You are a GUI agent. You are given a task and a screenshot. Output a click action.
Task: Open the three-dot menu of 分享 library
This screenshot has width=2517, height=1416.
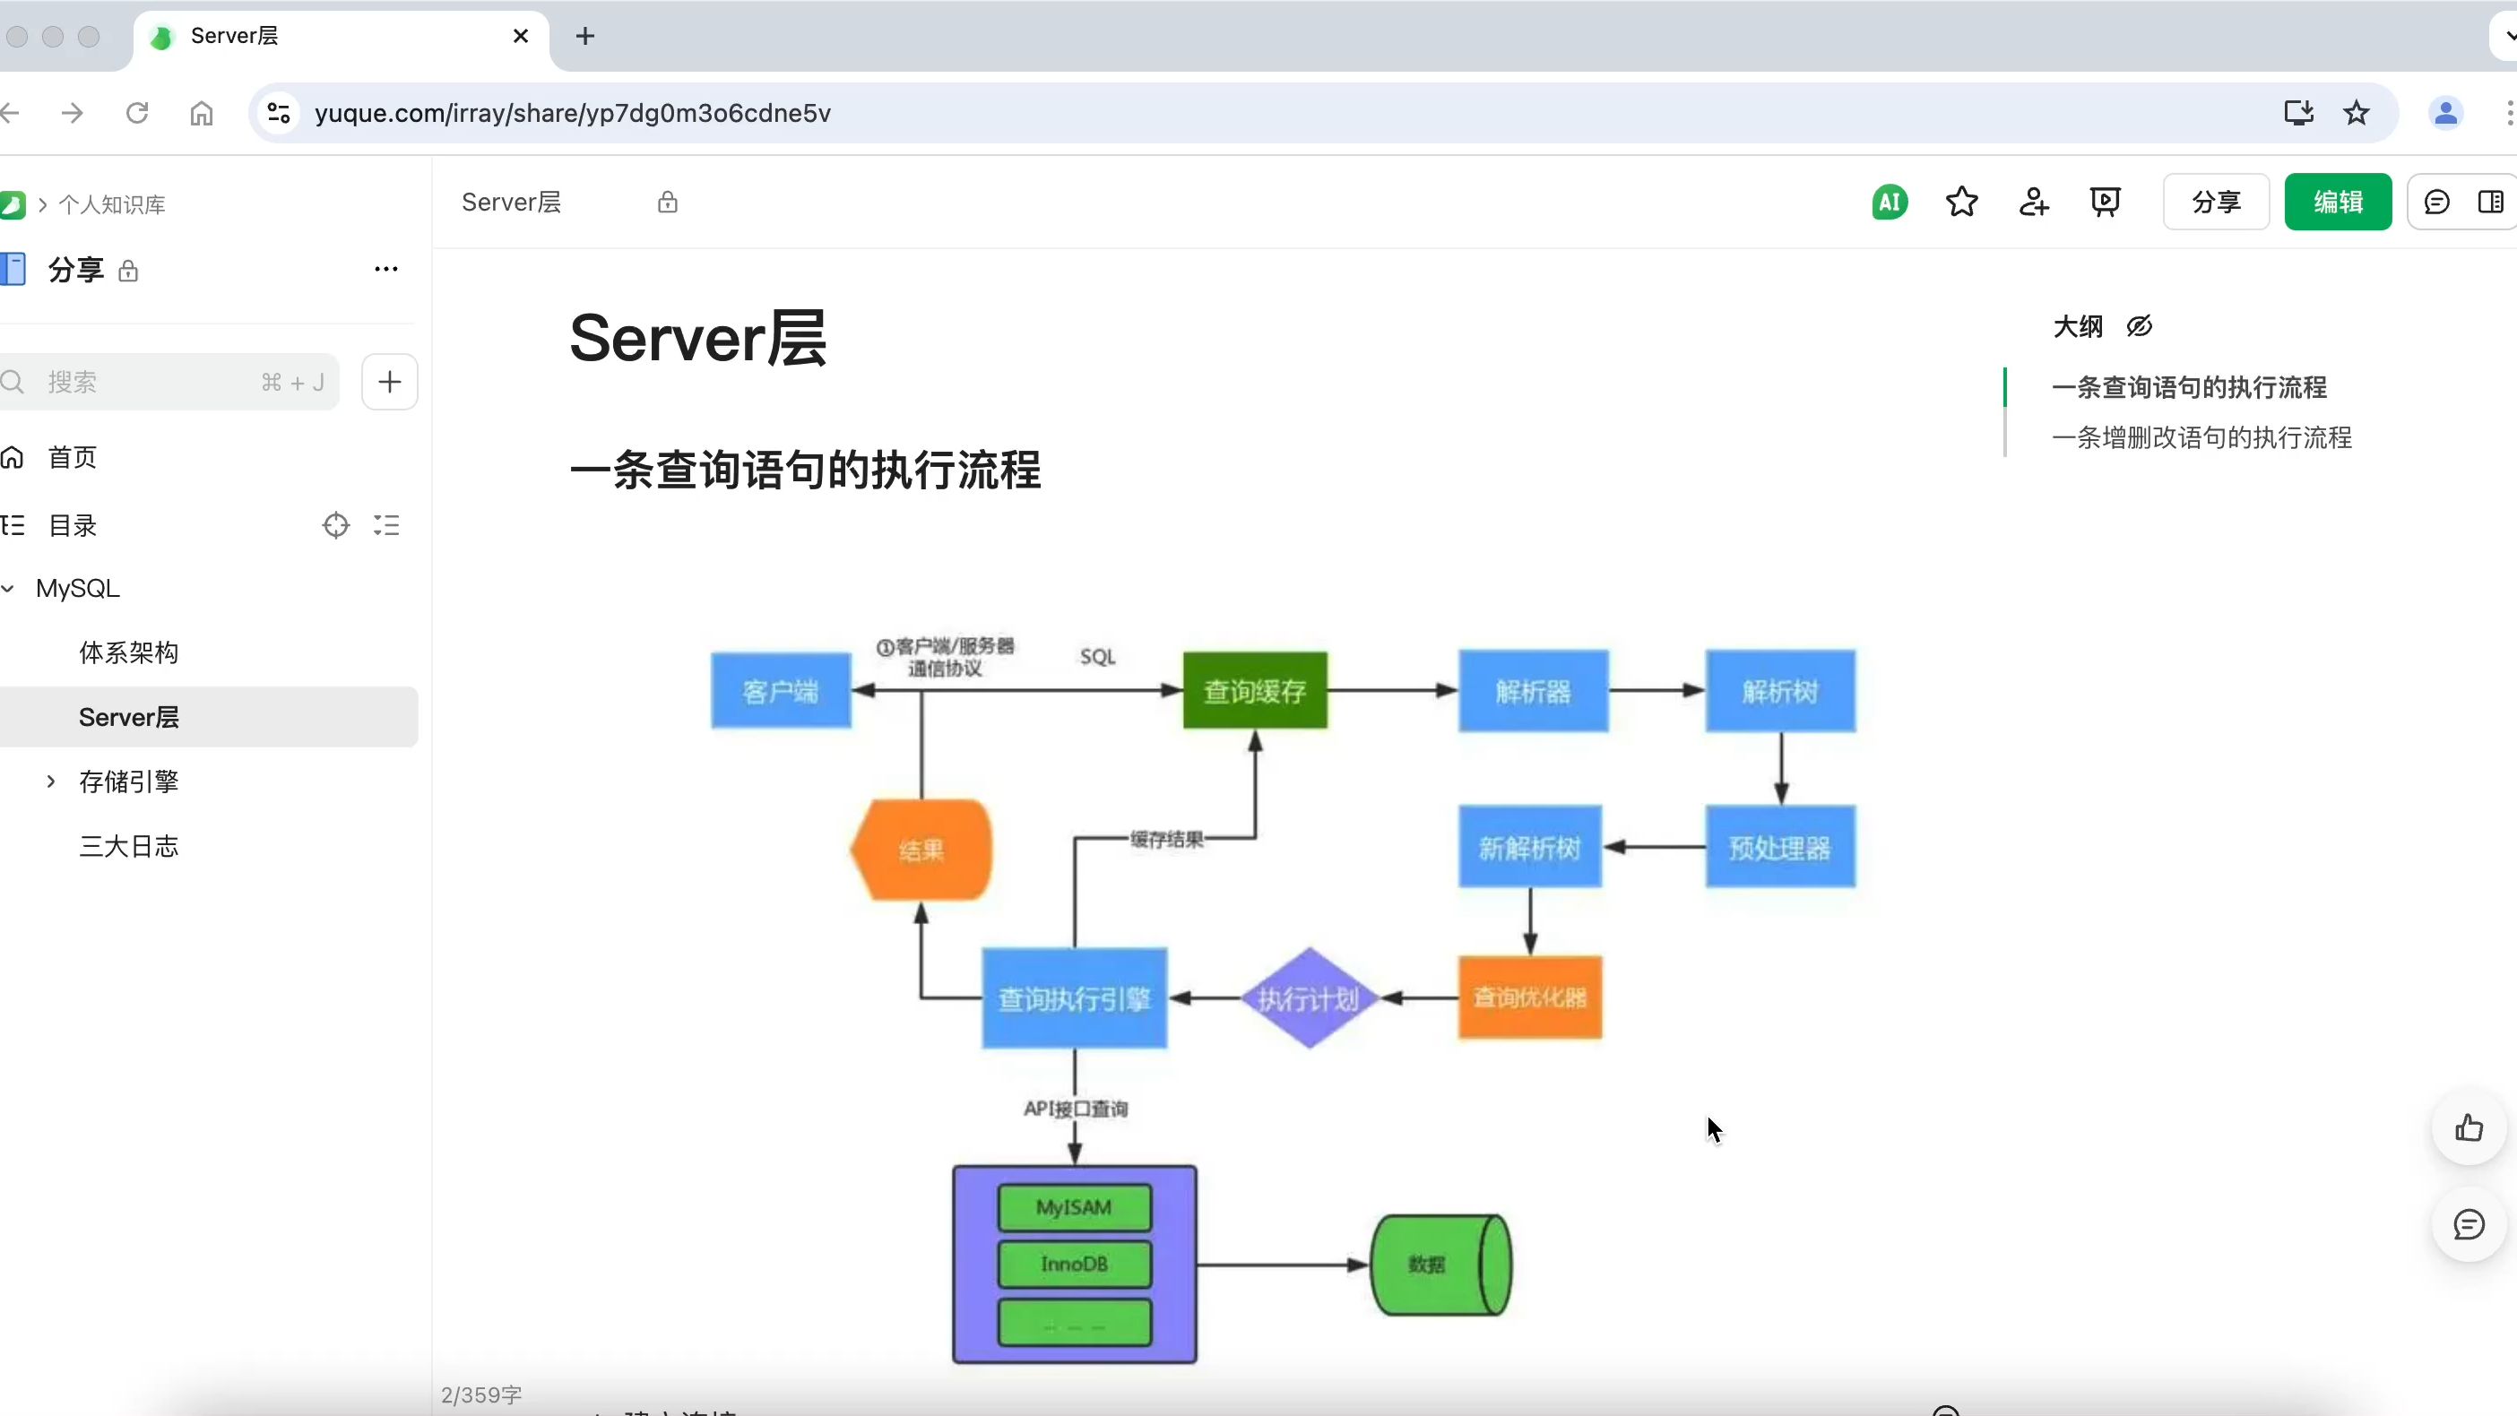[386, 269]
